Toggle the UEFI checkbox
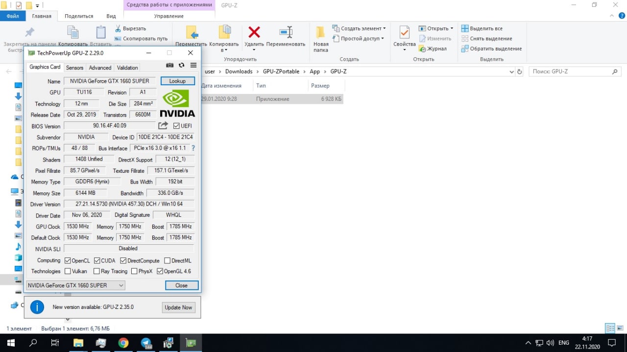 [176, 126]
